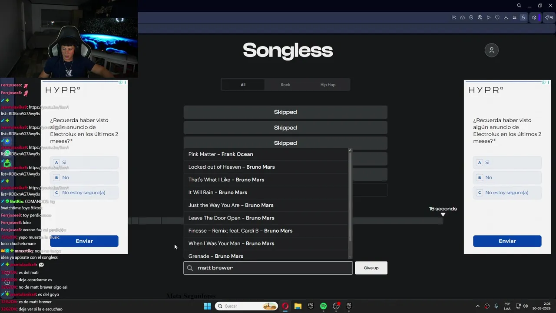
Task: Open the three-dot menu on left ad
Action: 125,82
